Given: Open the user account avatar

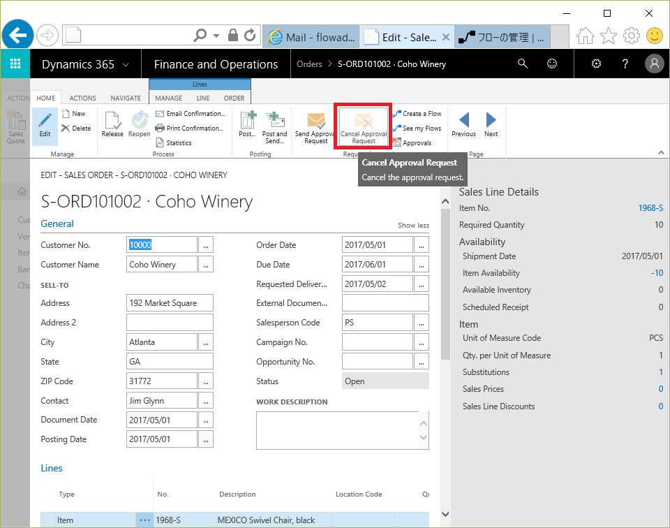Looking at the screenshot, I should (654, 64).
